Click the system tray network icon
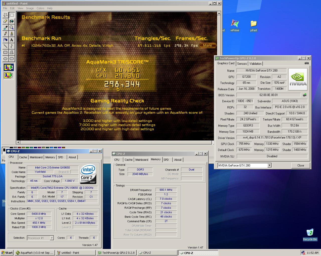 pos(303,253)
